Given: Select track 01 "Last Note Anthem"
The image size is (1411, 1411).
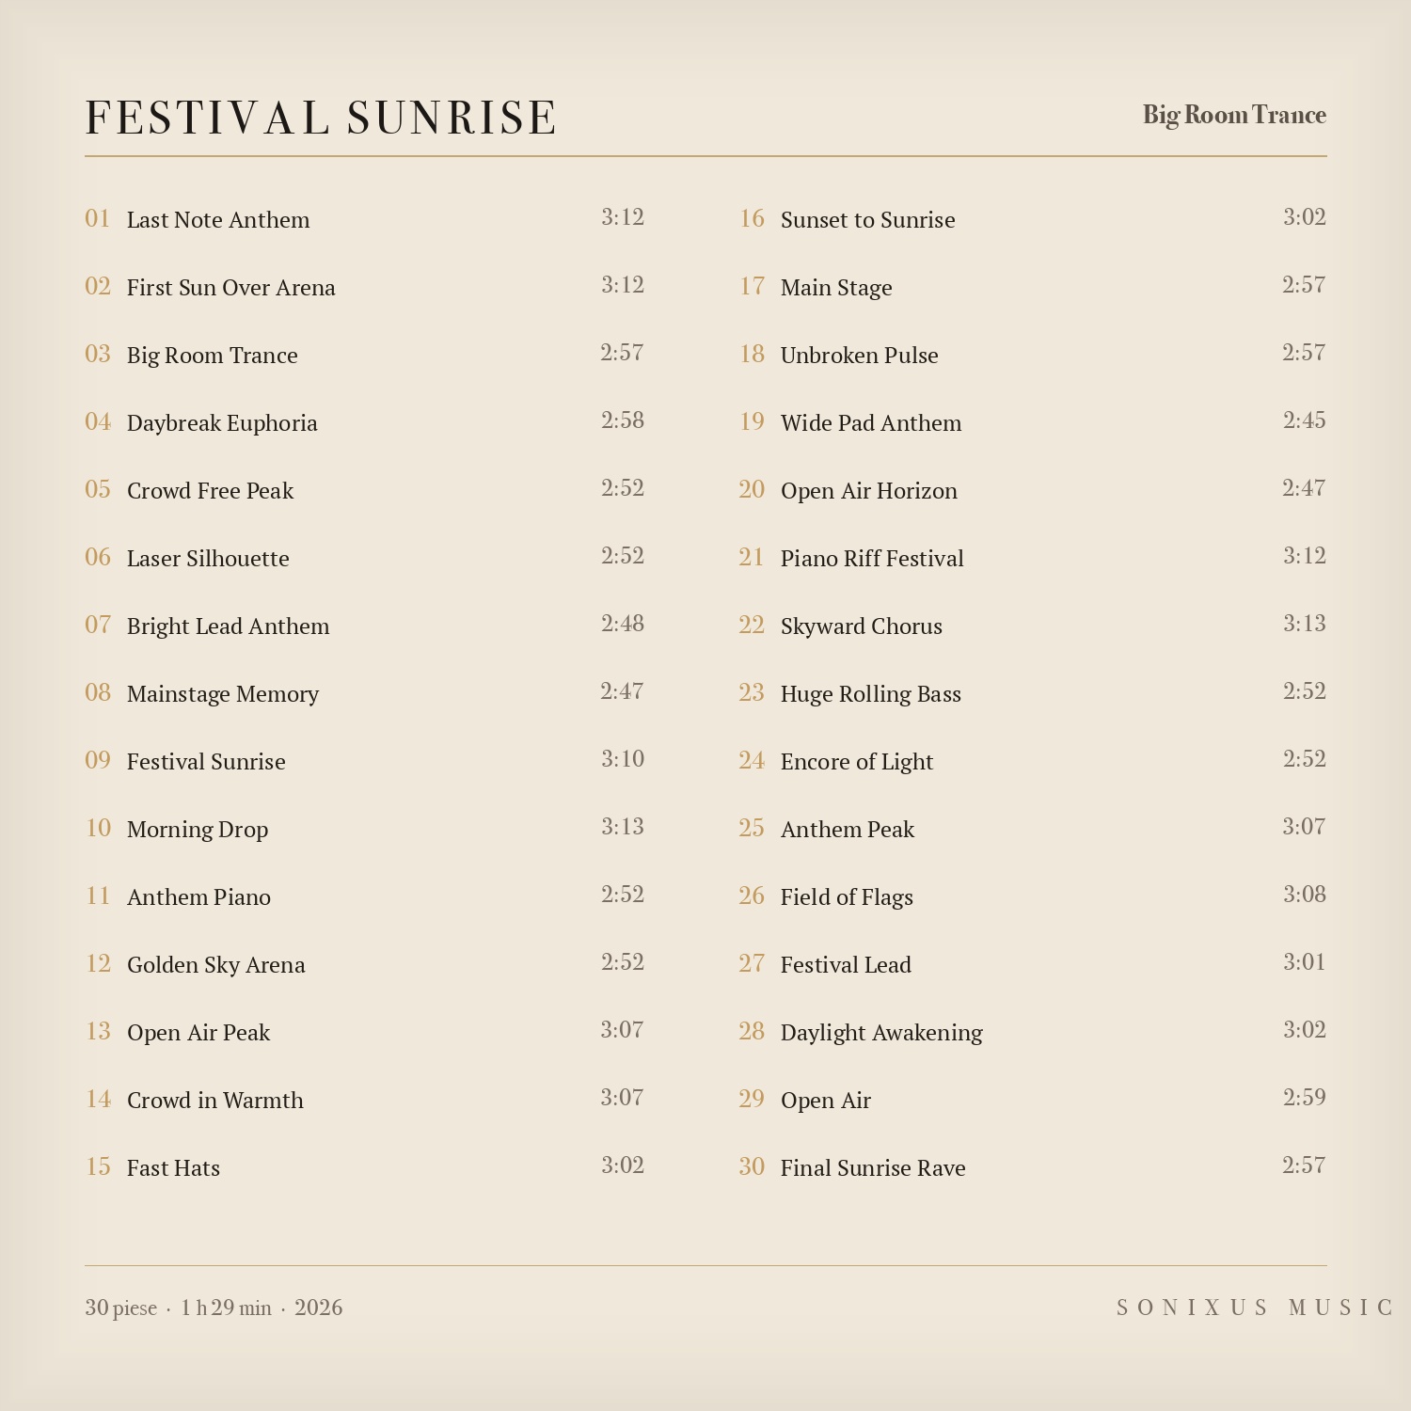Looking at the screenshot, I should click(365, 219).
